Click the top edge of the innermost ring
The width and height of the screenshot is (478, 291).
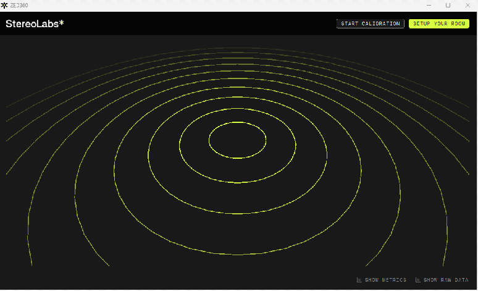click(238, 122)
